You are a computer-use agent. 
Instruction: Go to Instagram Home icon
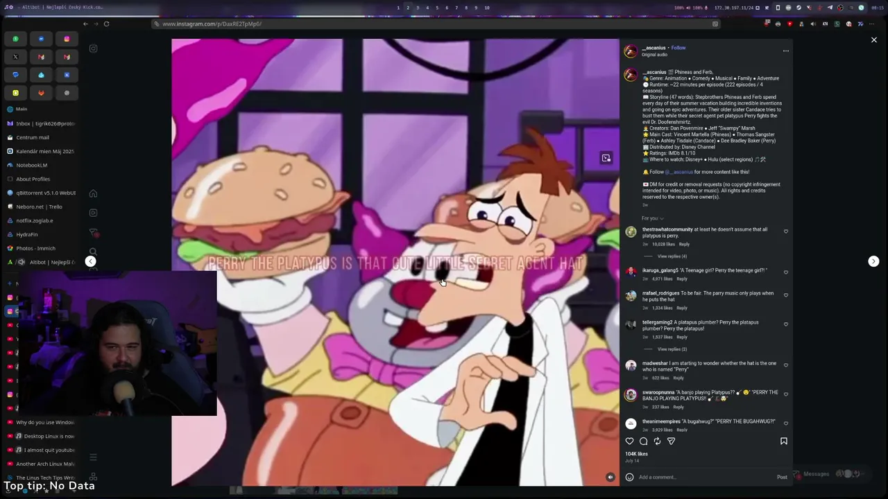pyautogui.click(x=93, y=193)
